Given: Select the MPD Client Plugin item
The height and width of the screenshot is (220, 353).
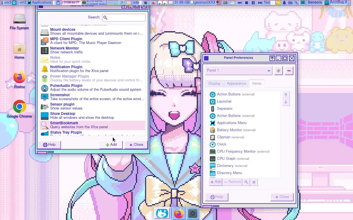Looking at the screenshot, I should (x=93, y=41).
